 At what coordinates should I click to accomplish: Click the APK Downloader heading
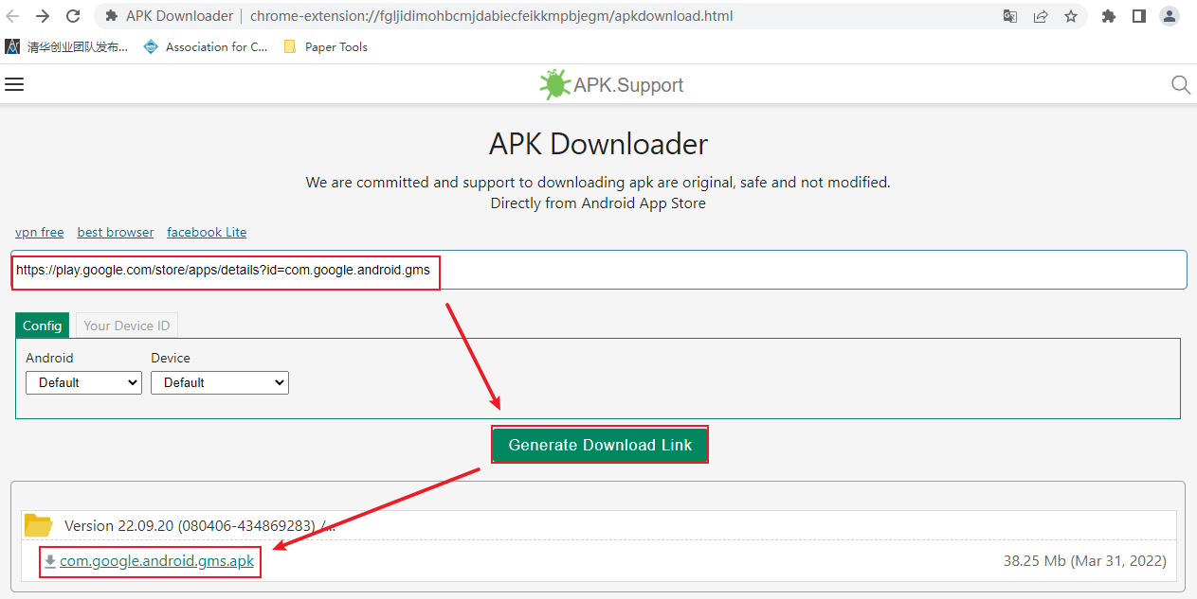[598, 144]
